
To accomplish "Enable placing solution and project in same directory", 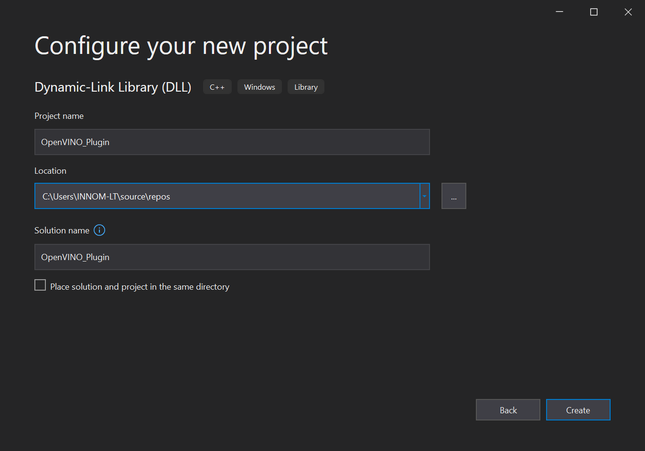I will 40,285.
